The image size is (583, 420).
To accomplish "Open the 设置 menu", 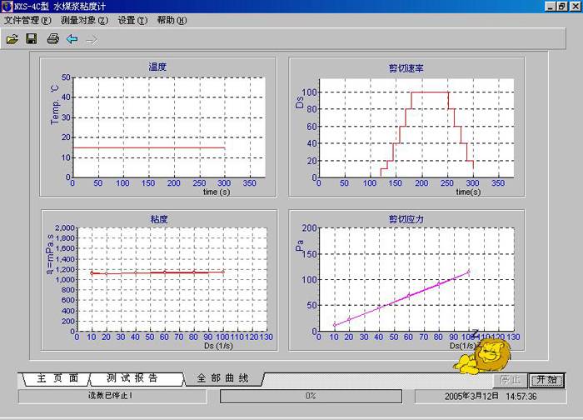I will pos(132,20).
